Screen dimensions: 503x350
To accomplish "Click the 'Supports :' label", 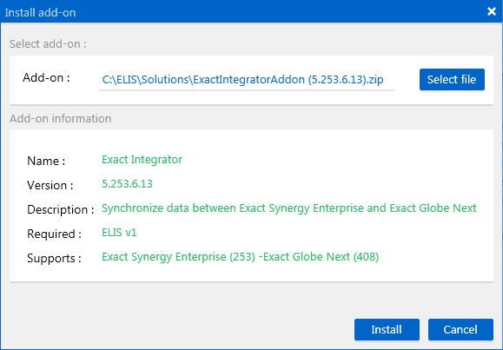I will click(x=54, y=258).
